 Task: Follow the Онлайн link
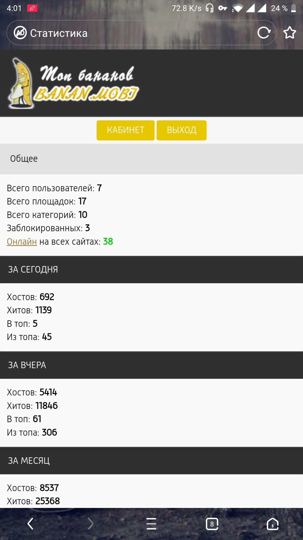point(22,242)
